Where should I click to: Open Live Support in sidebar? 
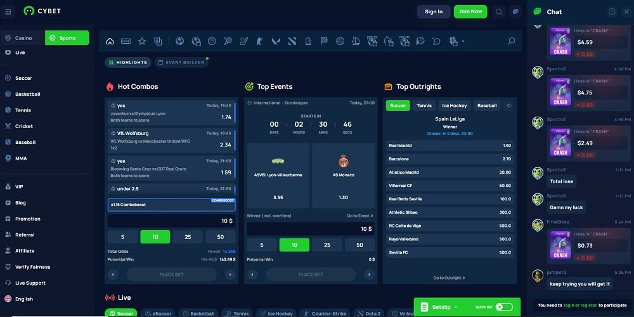tap(30, 283)
